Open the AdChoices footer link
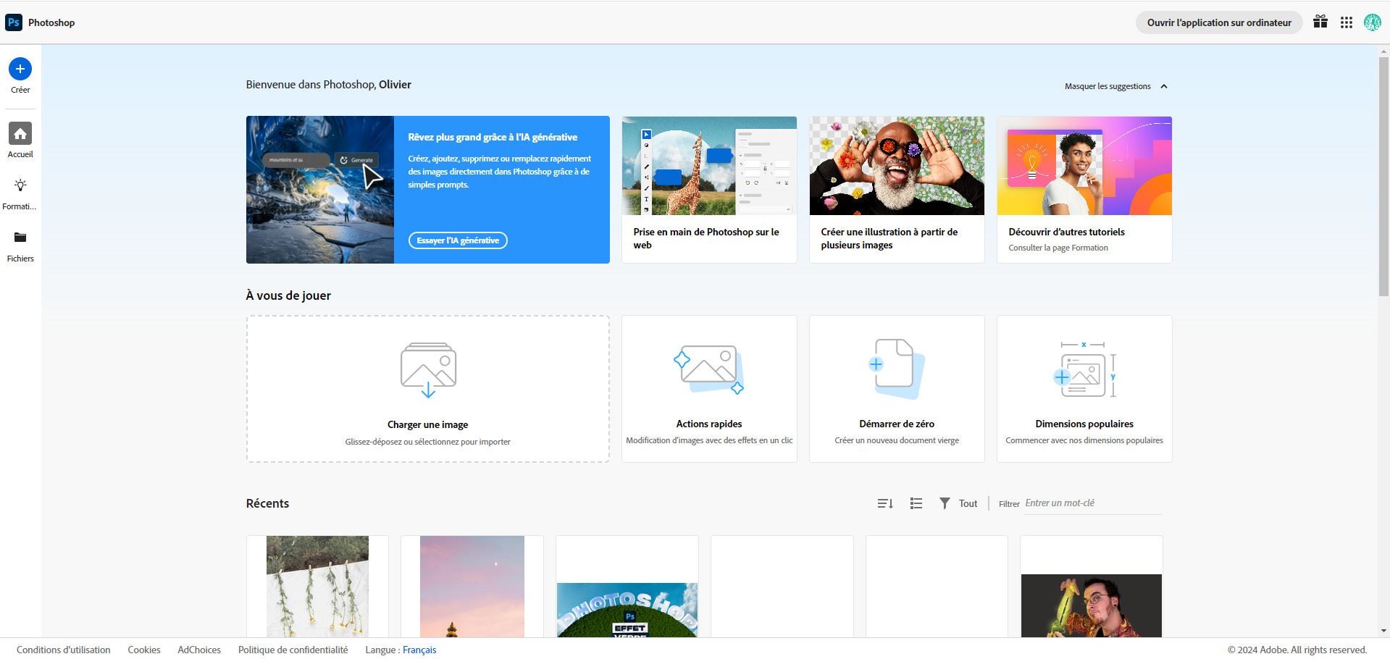Viewport: 1390px width, 659px height. pyautogui.click(x=199, y=650)
